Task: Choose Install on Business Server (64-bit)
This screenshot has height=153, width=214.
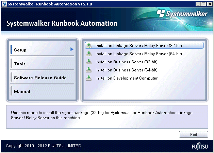Action: tap(126, 70)
